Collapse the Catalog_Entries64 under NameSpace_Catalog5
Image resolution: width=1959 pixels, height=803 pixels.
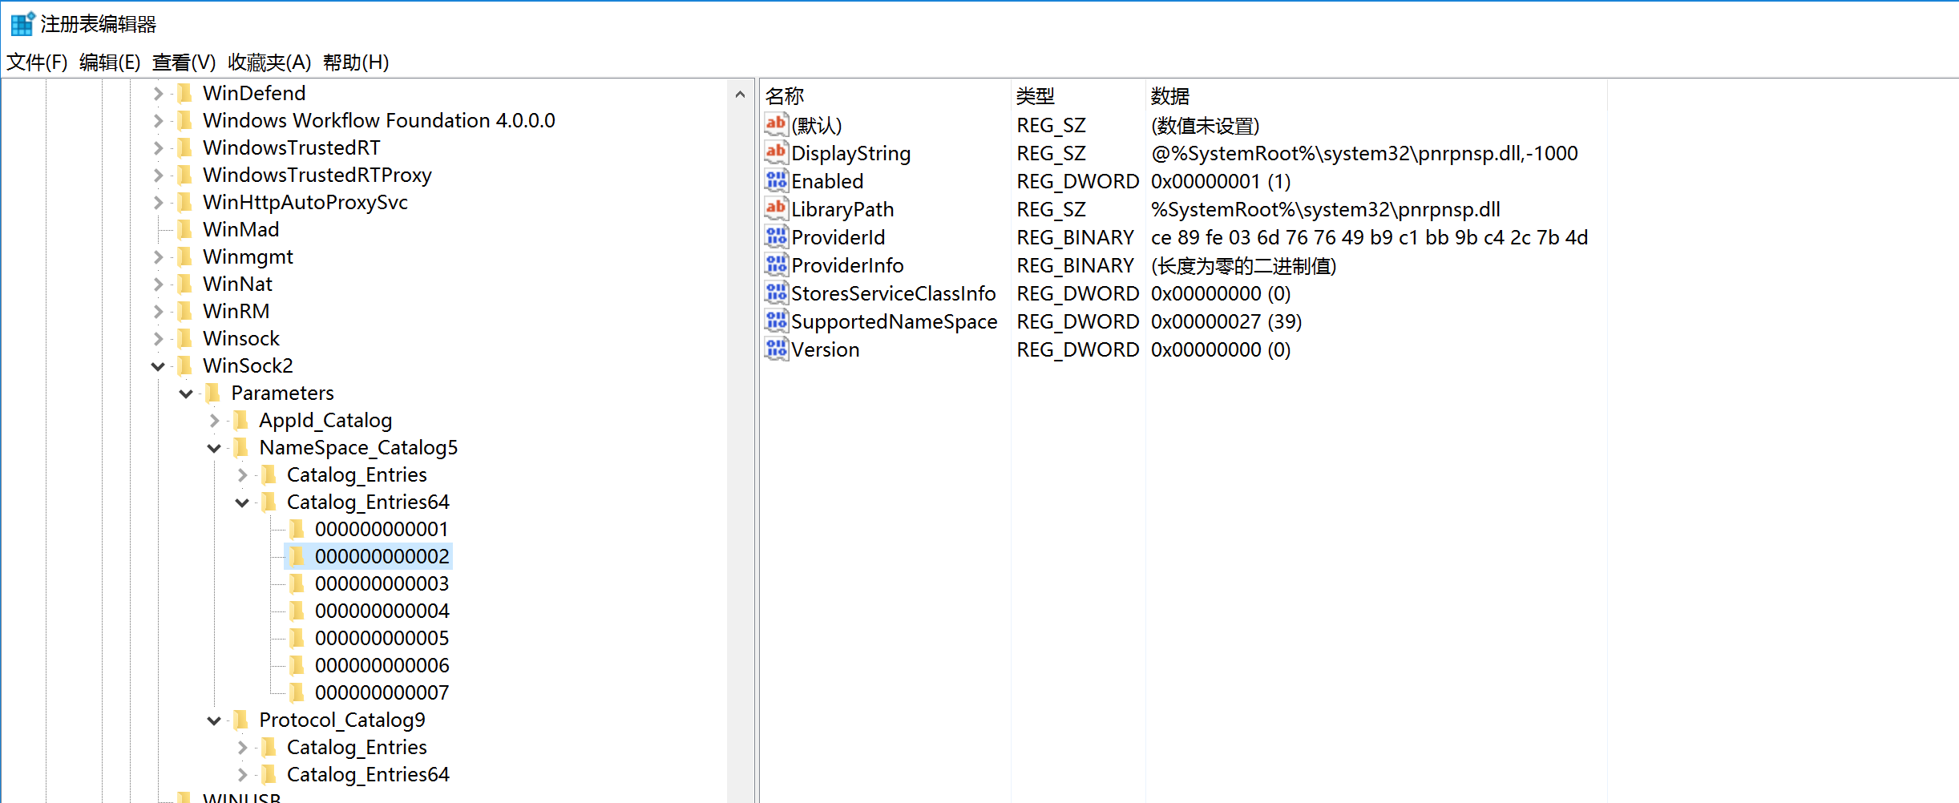click(242, 502)
